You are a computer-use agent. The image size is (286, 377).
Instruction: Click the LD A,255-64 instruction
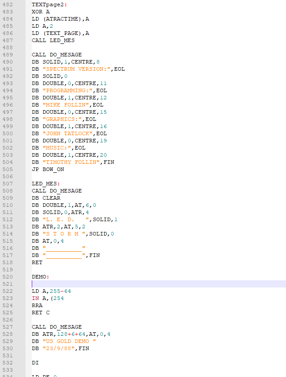point(51,291)
